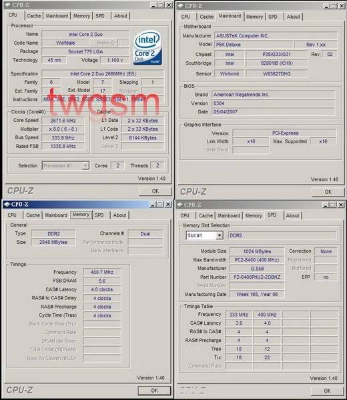This screenshot has height=400, width=347.
Task: Click the Part Number field F2-6400PHU2-2GBHZ
Action: (x=257, y=277)
